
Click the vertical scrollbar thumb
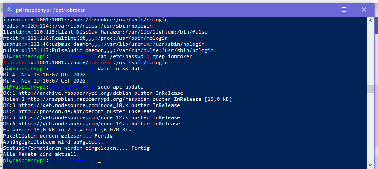[370, 89]
